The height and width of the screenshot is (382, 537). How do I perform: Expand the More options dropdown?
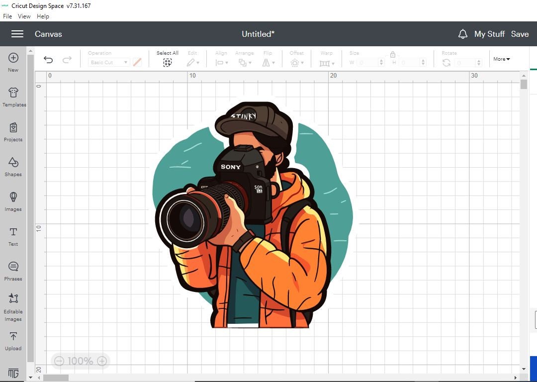click(501, 59)
